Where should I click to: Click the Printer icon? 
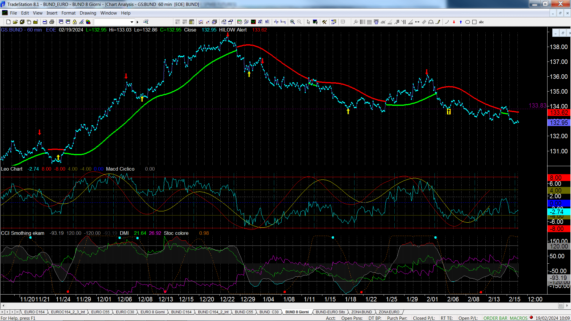[52, 22]
